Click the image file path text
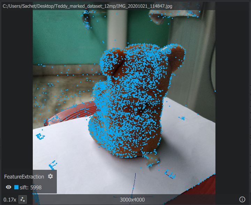This screenshot has width=251, height=205. (88, 6)
